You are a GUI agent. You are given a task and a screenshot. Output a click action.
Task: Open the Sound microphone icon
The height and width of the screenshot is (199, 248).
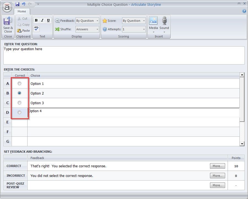[164, 21]
